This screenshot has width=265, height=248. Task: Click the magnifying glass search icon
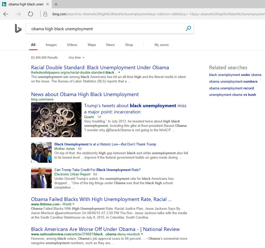tap(188, 28)
